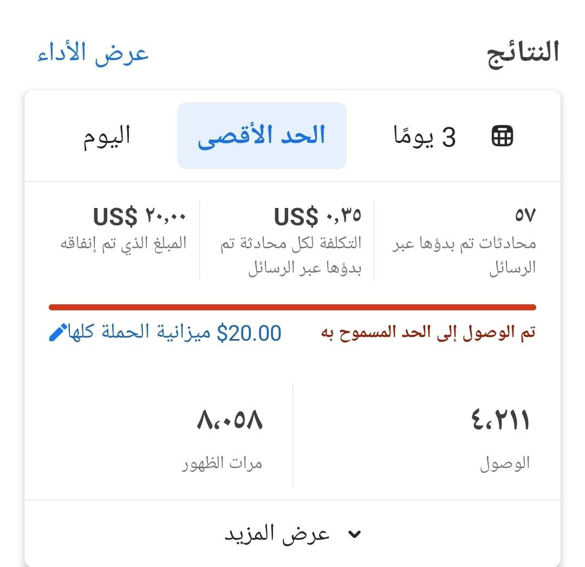This screenshot has width=585, height=567.
Task: Open the عرض الأداء link
Action: tap(93, 54)
